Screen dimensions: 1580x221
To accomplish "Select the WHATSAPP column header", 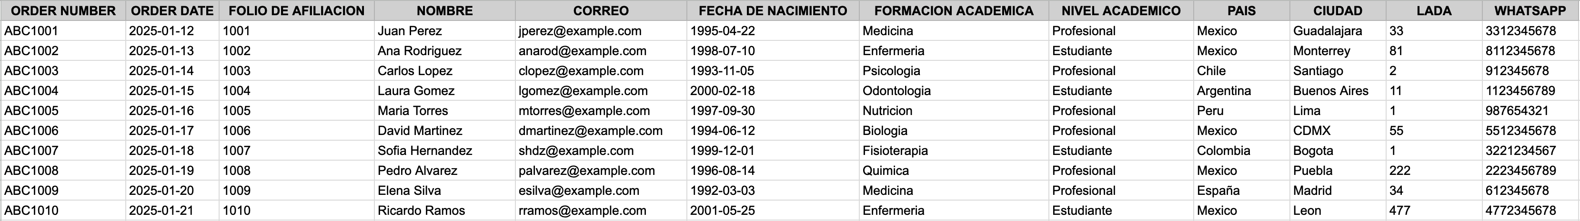I will pyautogui.click(x=1529, y=11).
